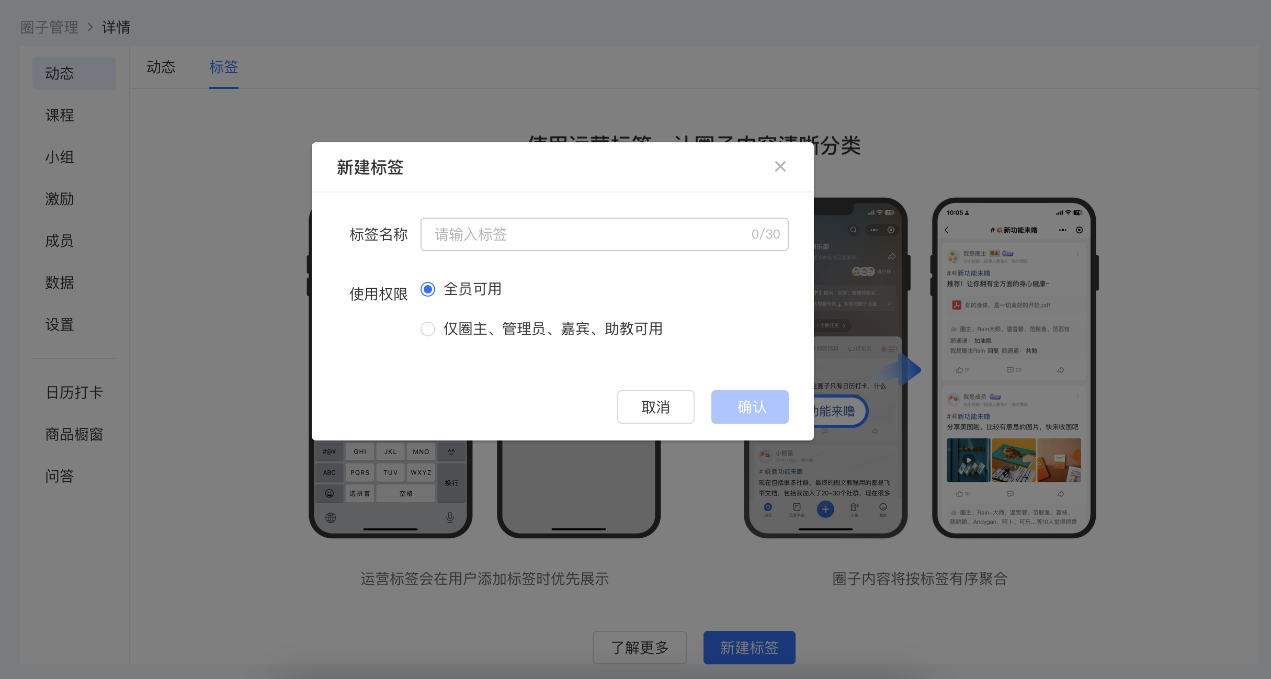Close the 新建标签 dialog

pos(780,167)
